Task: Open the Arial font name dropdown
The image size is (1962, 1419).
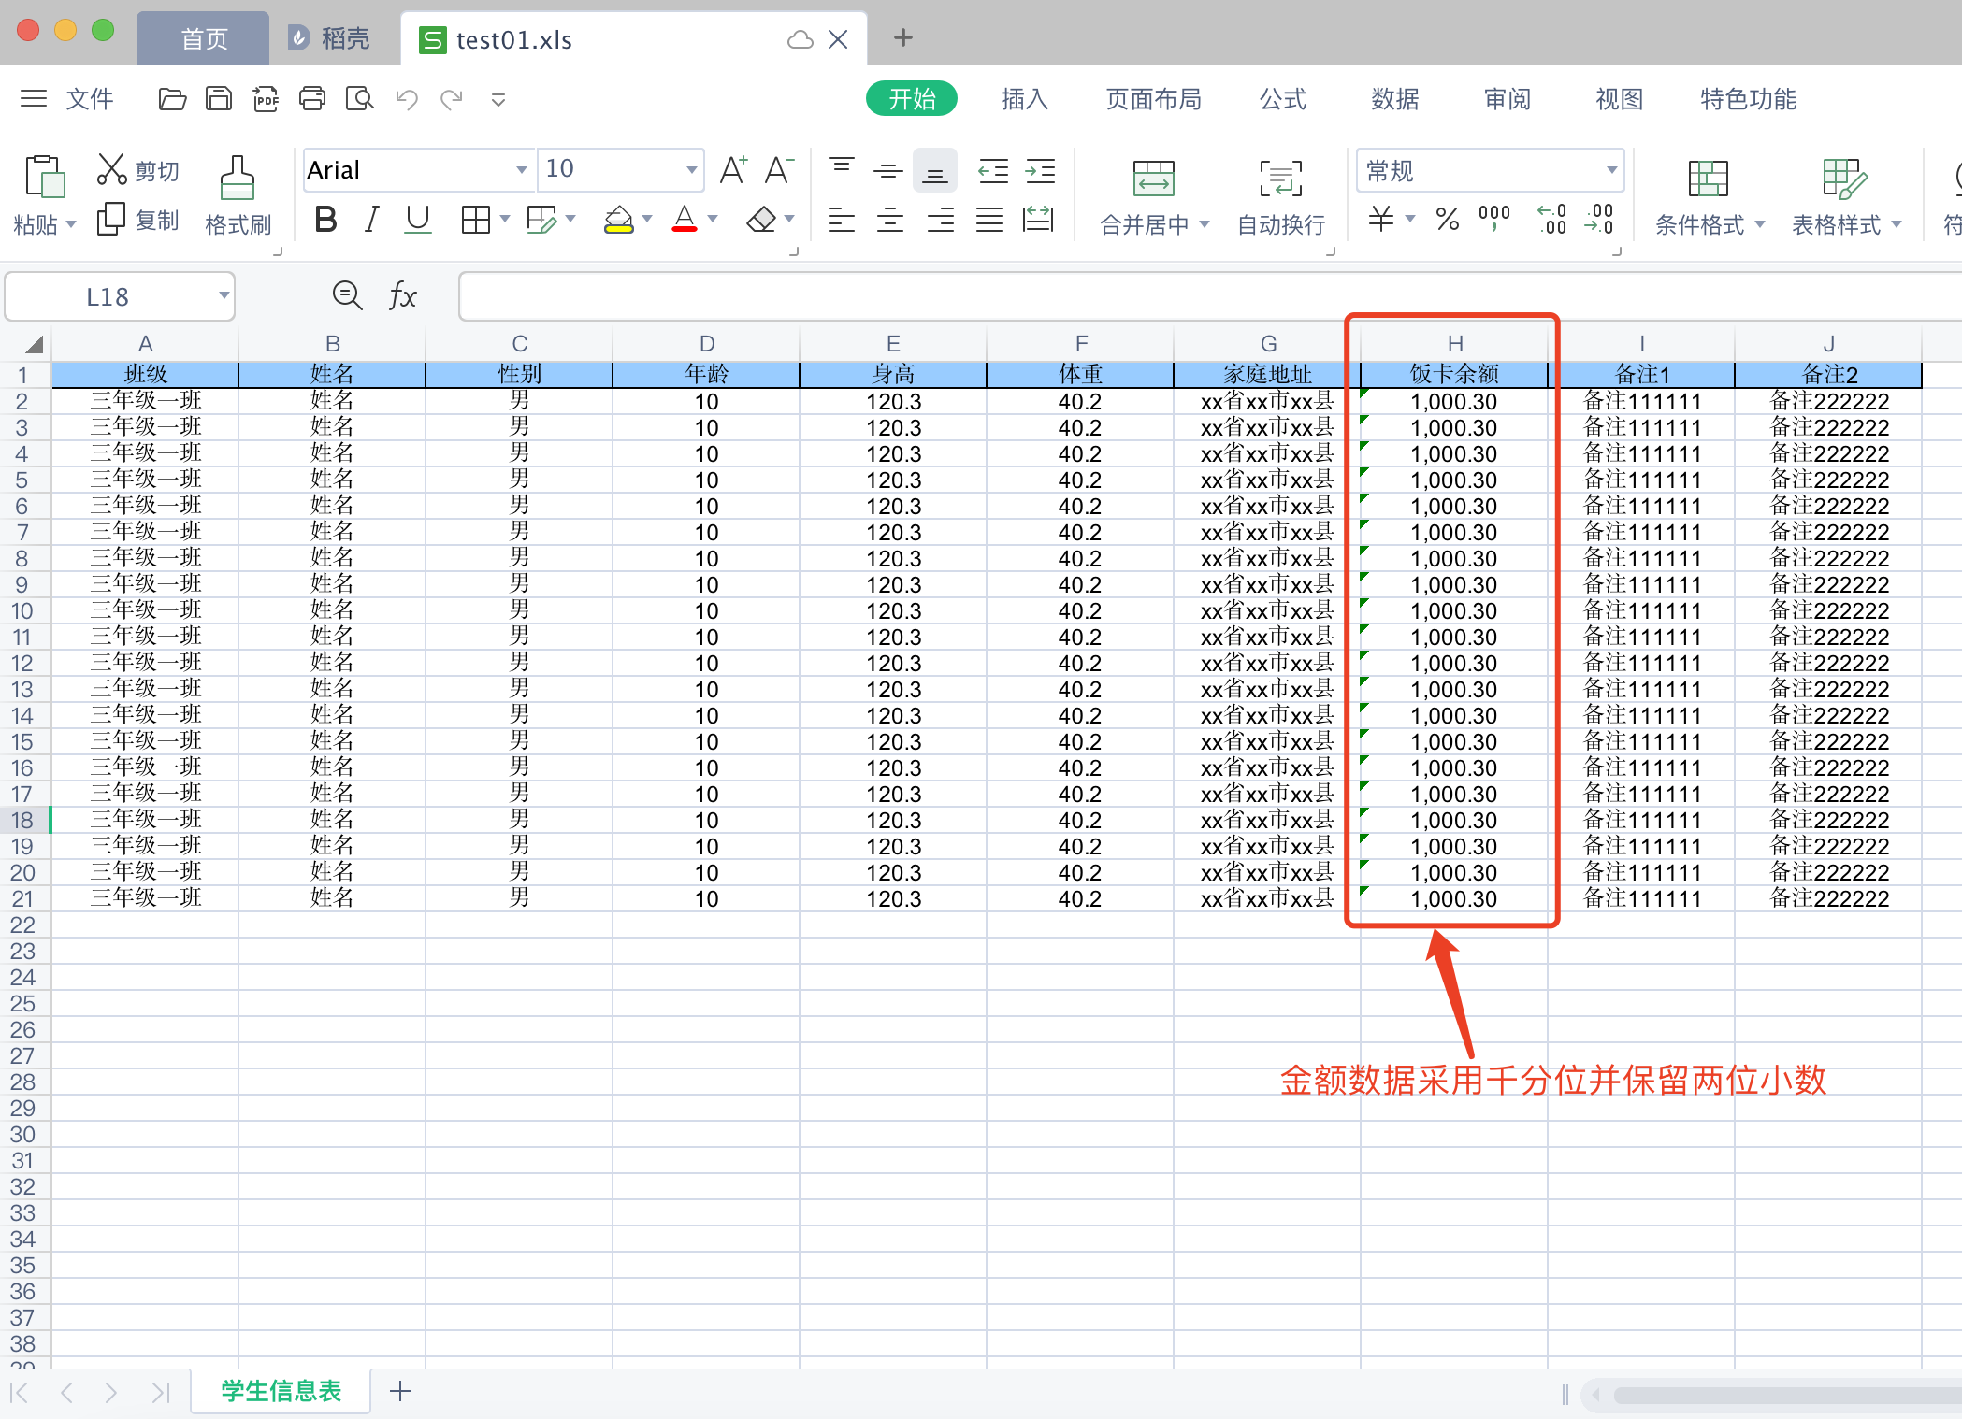Action: pos(521,170)
